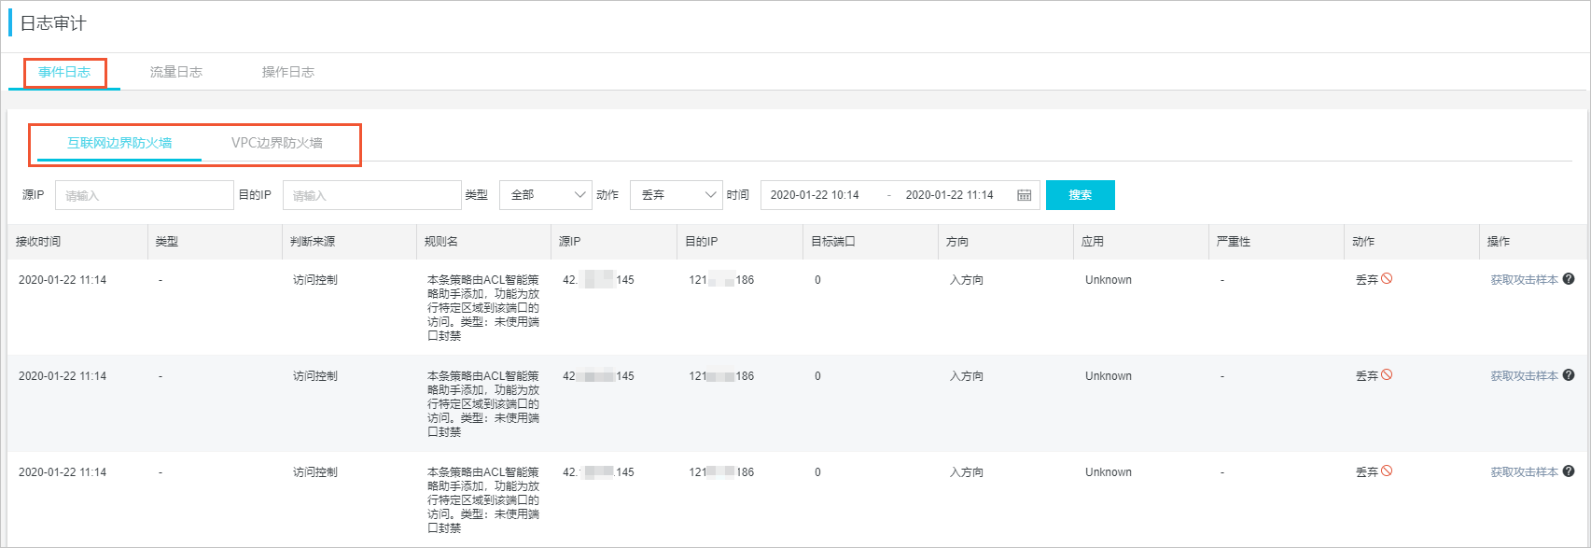1591x548 pixels.
Task: Click the 日志审计 page title
Action: coord(53,23)
